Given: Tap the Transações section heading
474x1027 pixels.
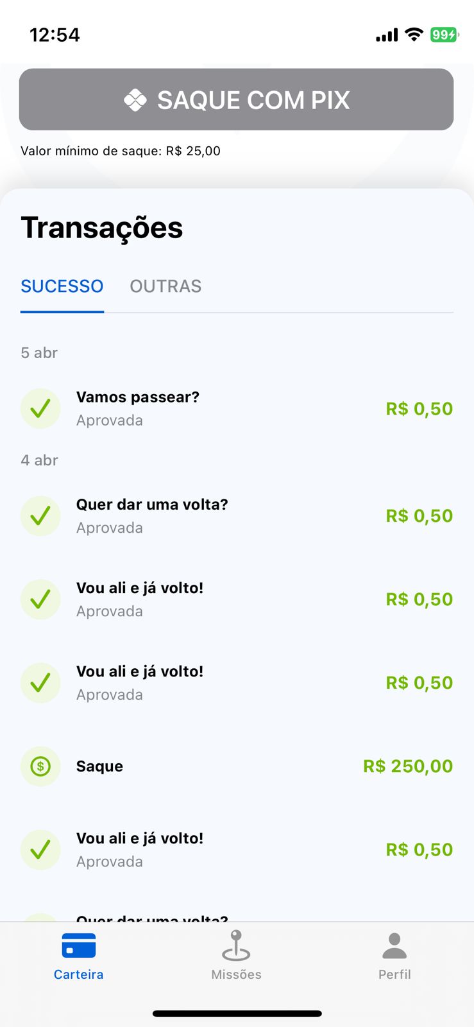Looking at the screenshot, I should pos(102,228).
